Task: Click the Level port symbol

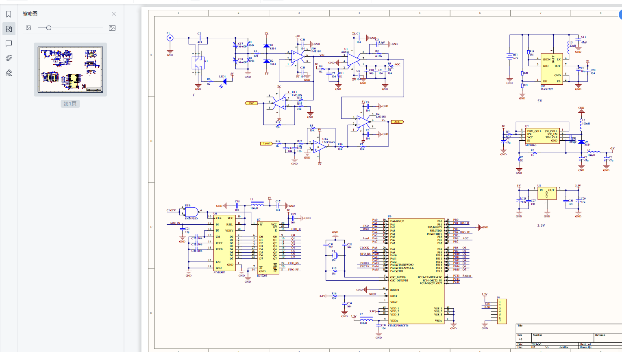Action: 266,144
